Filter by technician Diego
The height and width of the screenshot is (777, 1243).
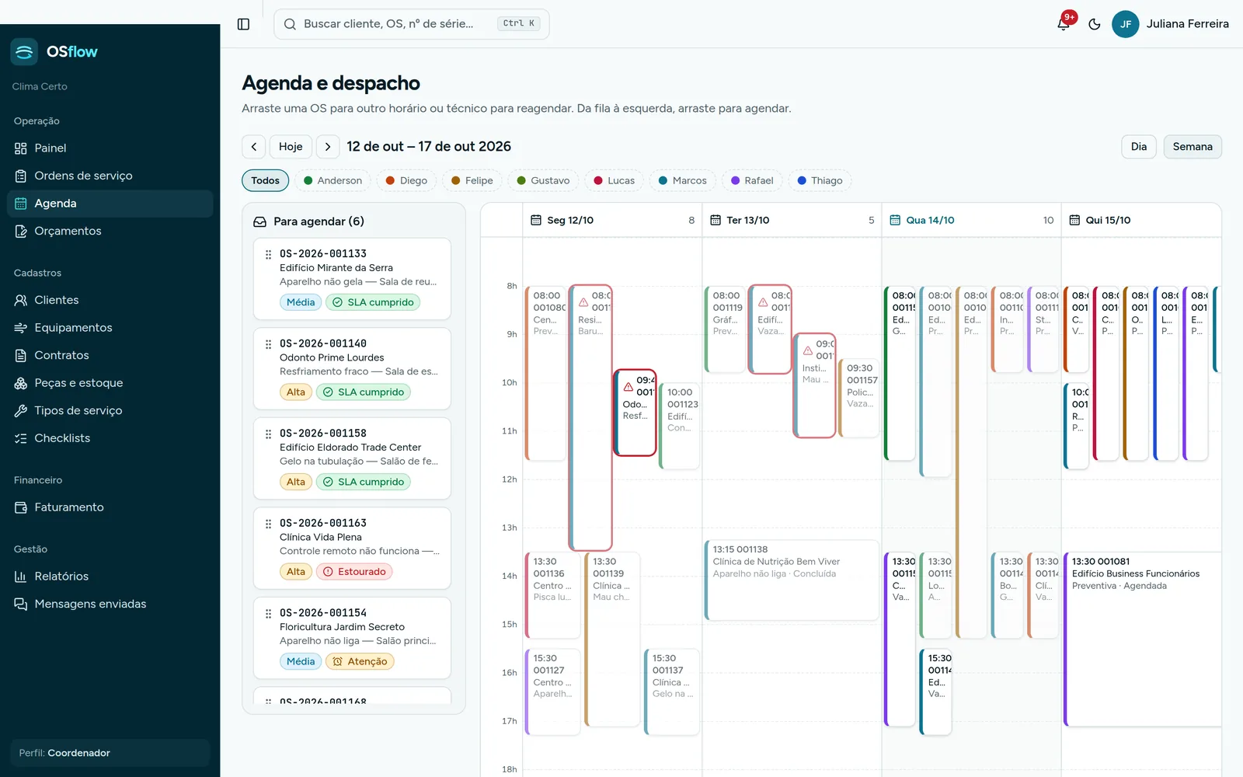tap(407, 180)
